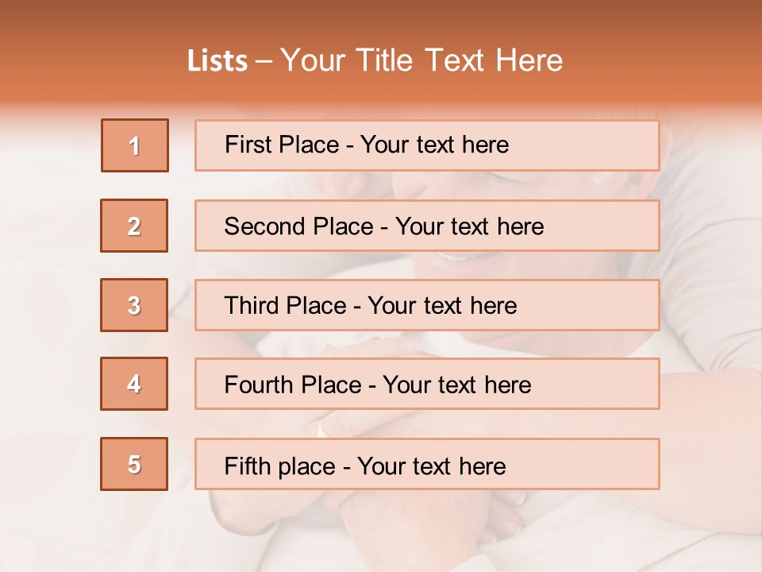Click the number 5 box
This screenshot has width=762, height=572.
134,464
